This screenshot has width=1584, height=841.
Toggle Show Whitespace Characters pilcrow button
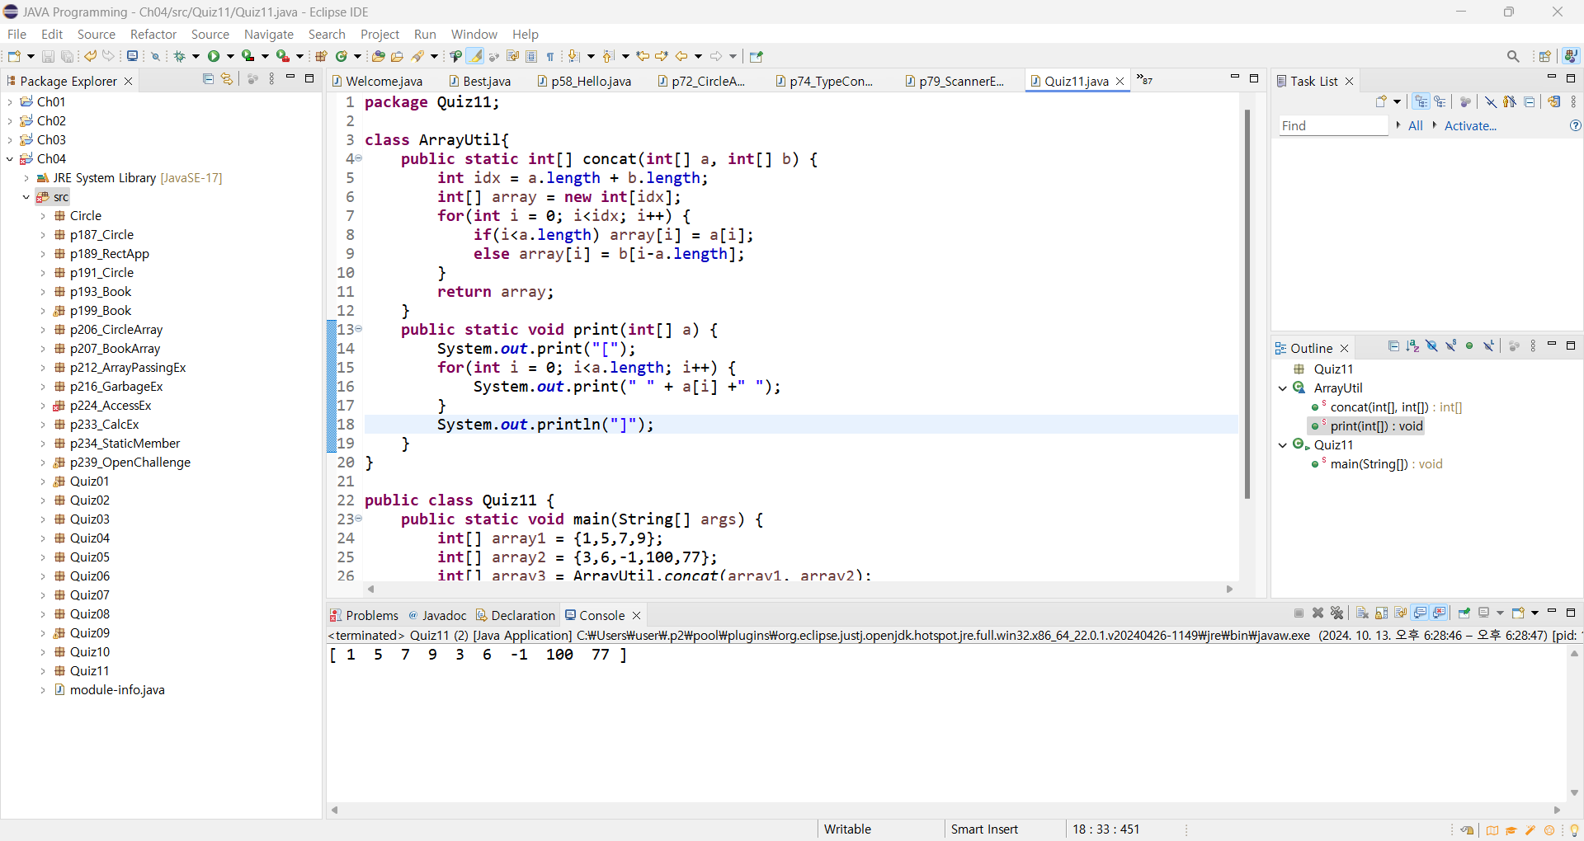tap(550, 56)
